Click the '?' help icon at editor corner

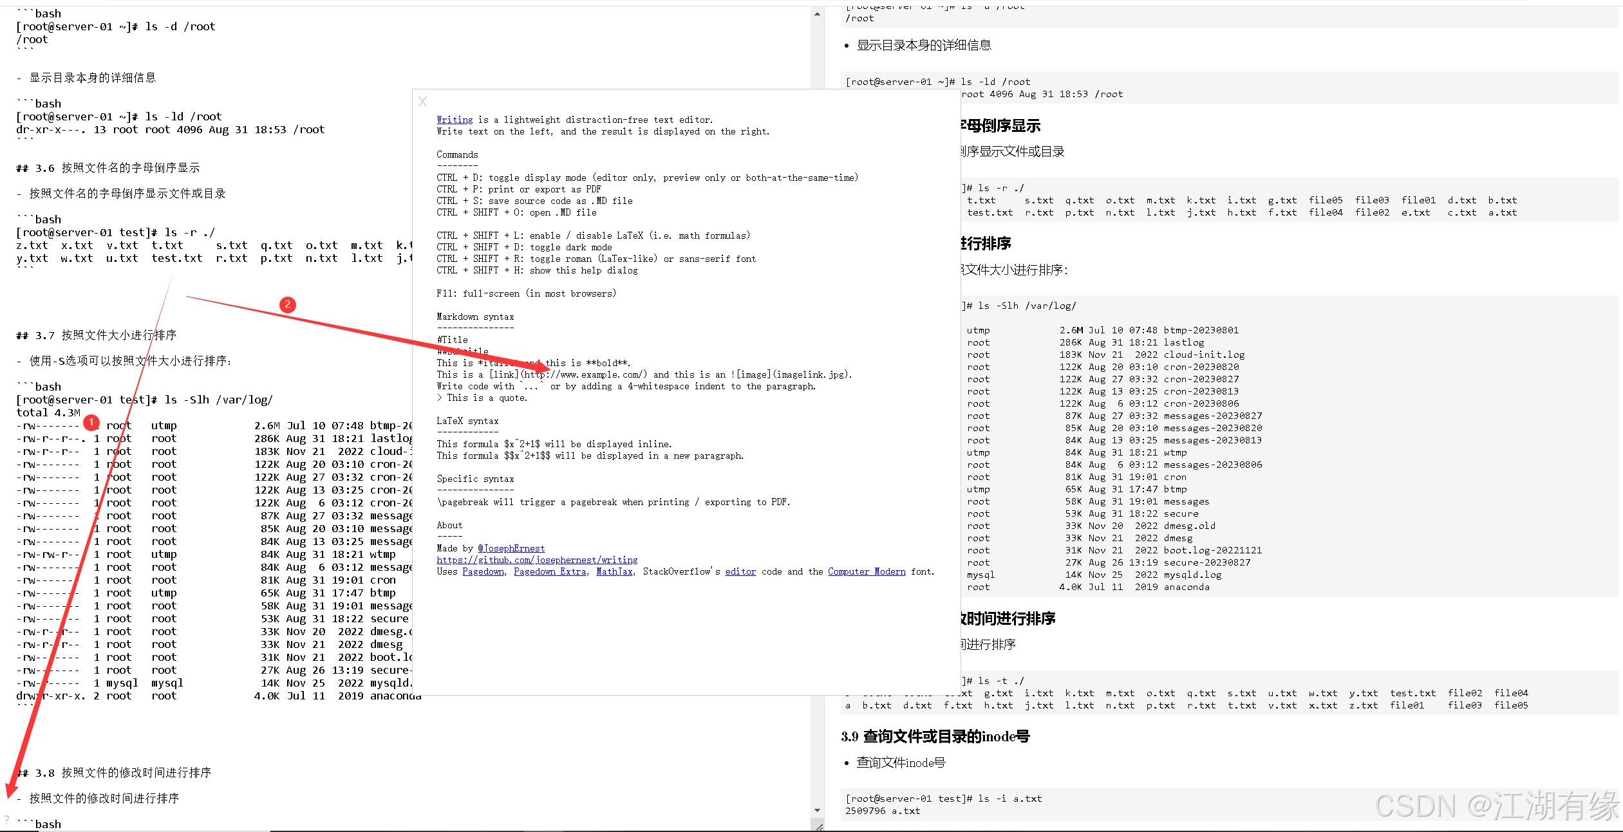point(6,820)
